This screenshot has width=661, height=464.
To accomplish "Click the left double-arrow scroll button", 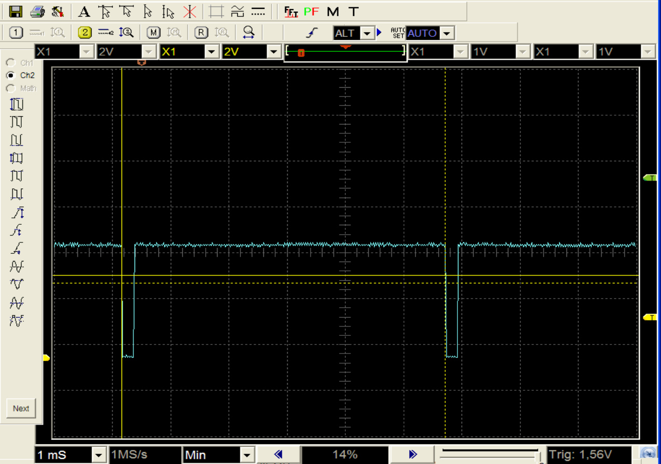I will coord(278,455).
